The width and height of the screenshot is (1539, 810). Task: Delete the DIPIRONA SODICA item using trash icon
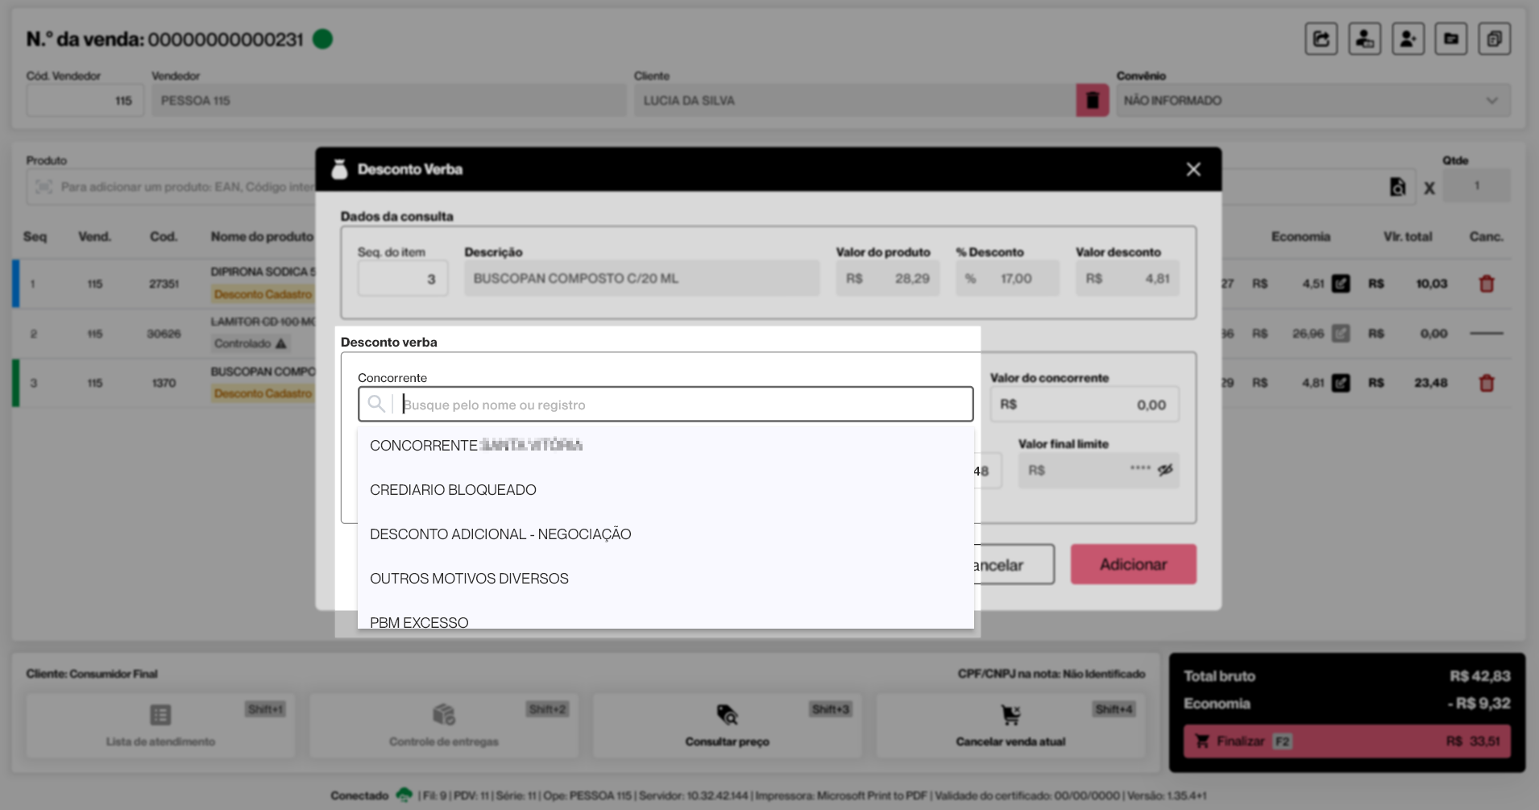(x=1486, y=284)
